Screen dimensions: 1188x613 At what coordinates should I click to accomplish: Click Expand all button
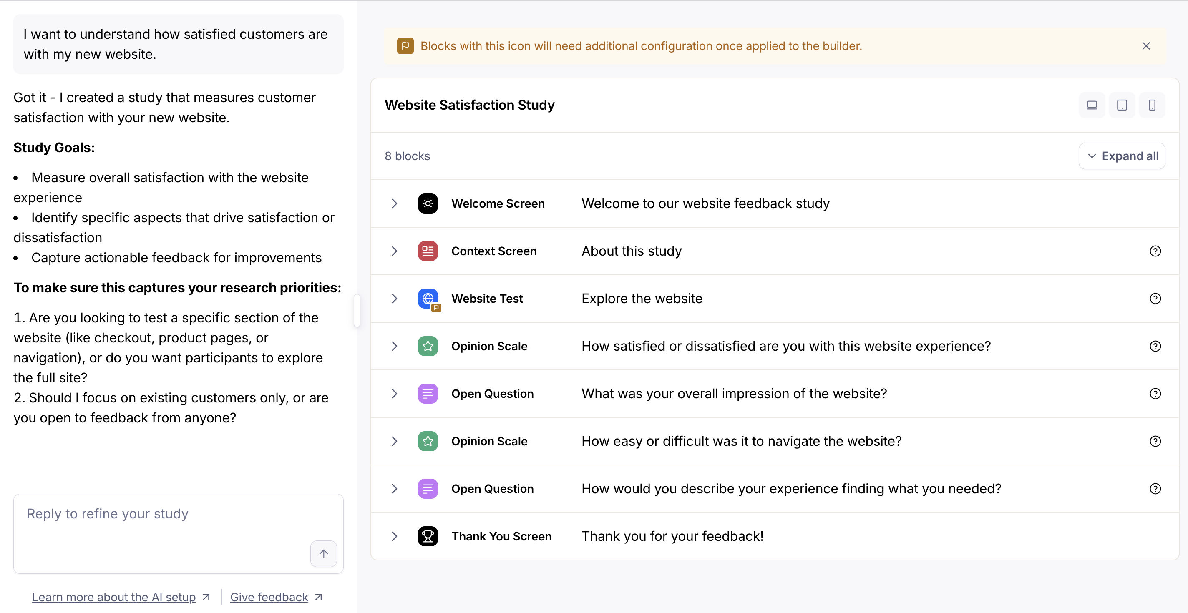(1122, 156)
